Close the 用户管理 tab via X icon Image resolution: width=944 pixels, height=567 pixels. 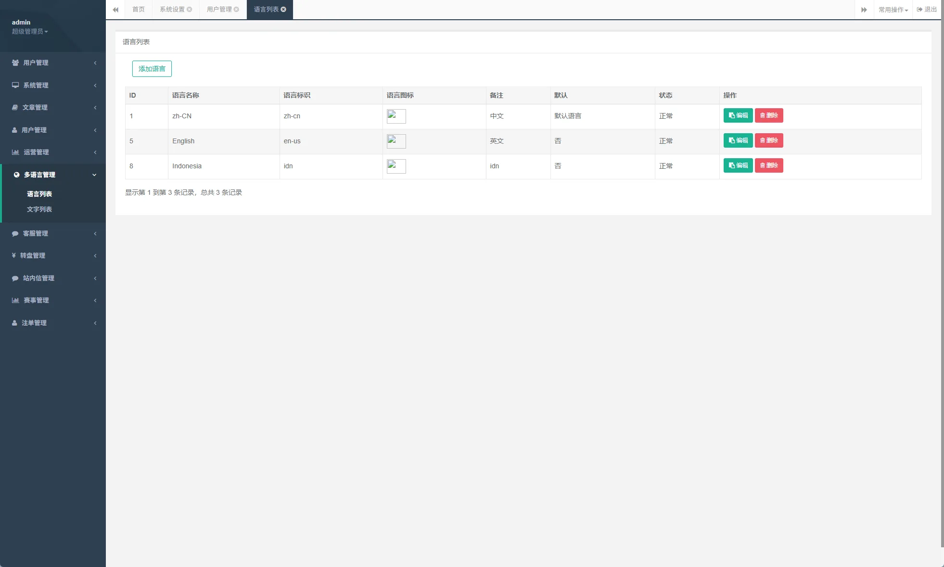[x=236, y=10]
